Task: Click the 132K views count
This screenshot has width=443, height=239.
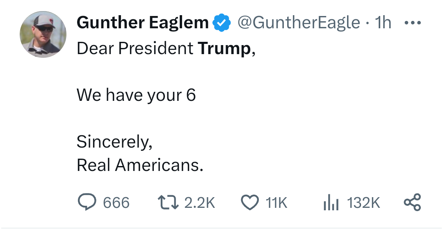Action: tap(363, 203)
